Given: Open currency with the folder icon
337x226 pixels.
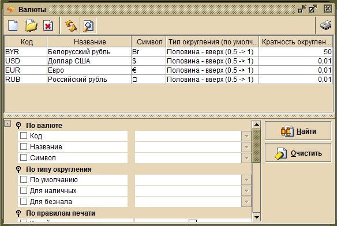Looking at the screenshot, I should 31,26.
